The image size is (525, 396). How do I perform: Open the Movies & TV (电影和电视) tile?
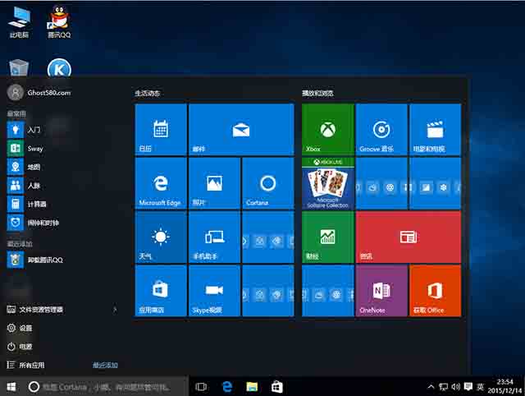(435, 130)
